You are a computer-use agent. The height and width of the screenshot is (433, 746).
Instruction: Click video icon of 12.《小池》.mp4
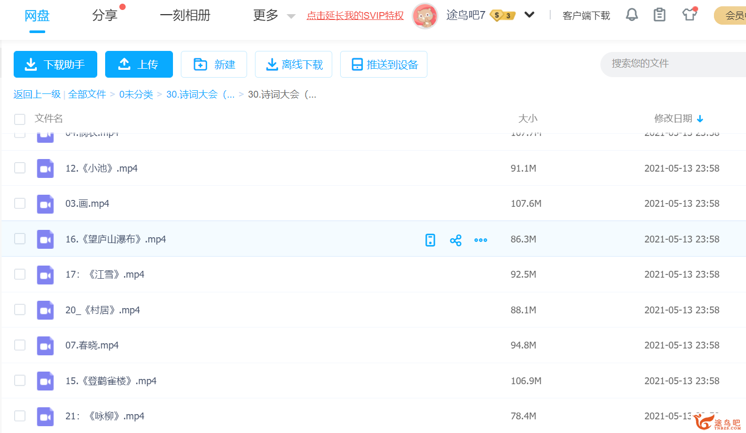tap(45, 168)
